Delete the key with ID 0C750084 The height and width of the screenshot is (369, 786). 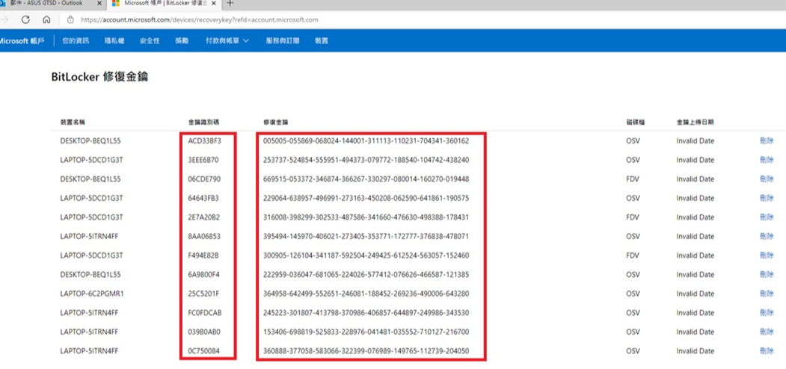(767, 351)
